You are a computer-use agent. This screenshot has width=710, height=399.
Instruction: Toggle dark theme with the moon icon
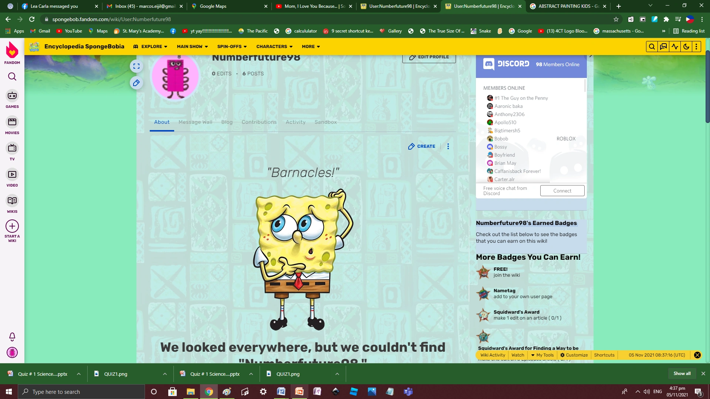686,47
